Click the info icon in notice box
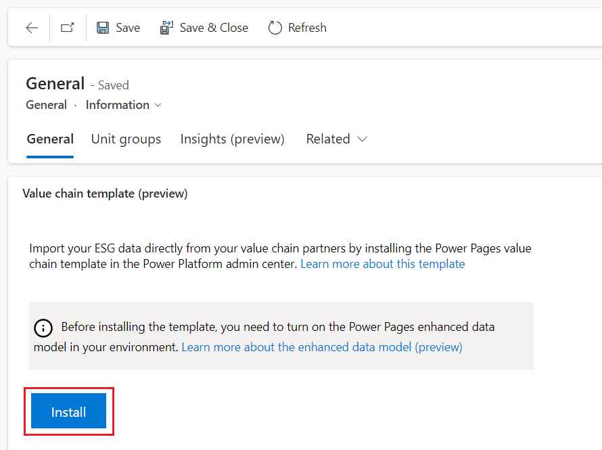This screenshot has height=450, width=602. [x=43, y=328]
